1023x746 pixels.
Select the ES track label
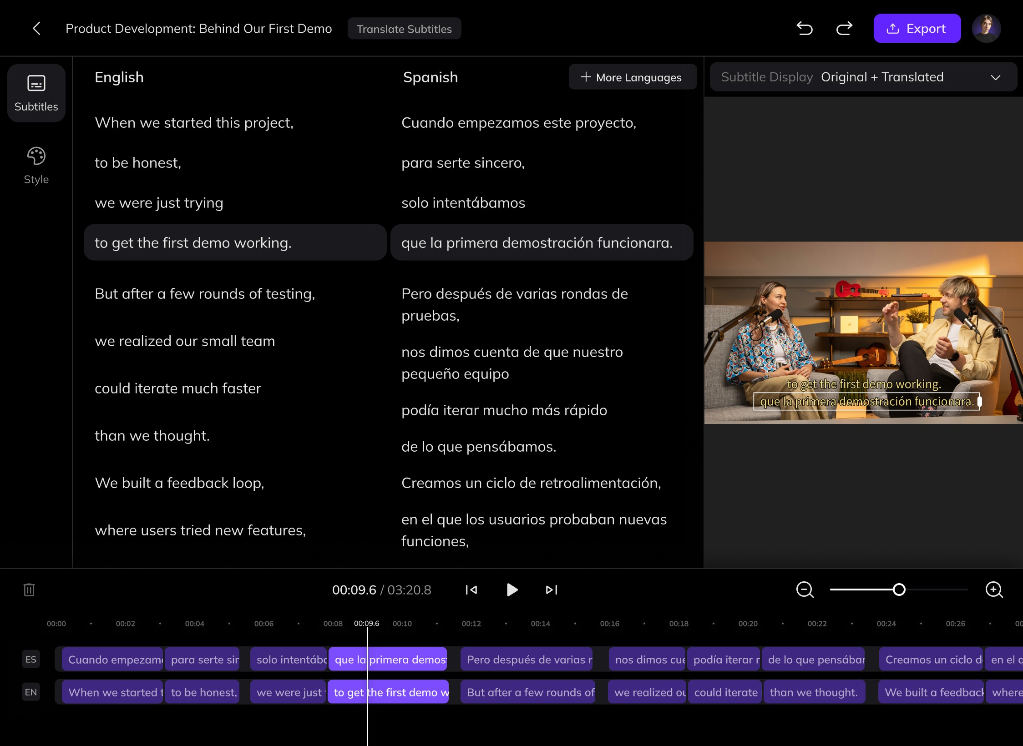coord(31,660)
